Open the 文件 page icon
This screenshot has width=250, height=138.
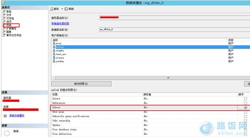4,15
